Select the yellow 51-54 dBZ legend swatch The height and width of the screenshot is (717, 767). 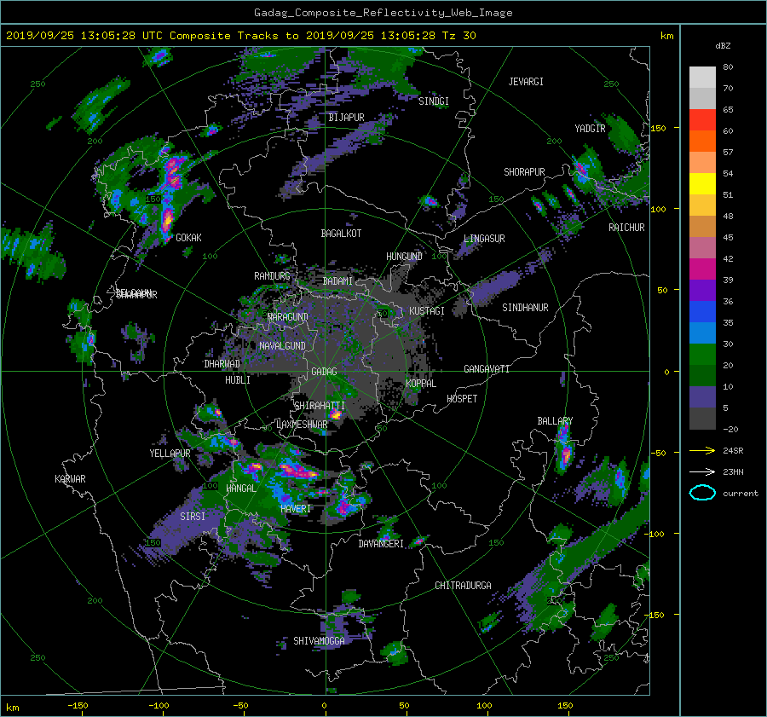tap(702, 183)
